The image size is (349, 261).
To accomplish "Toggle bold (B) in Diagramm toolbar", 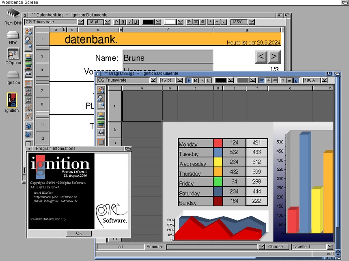I will [x=196, y=81].
